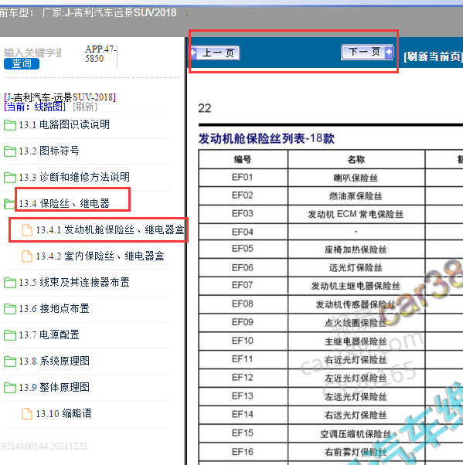The image size is (463, 465).
Task: Select the EF01 table cell
Action: [243, 178]
